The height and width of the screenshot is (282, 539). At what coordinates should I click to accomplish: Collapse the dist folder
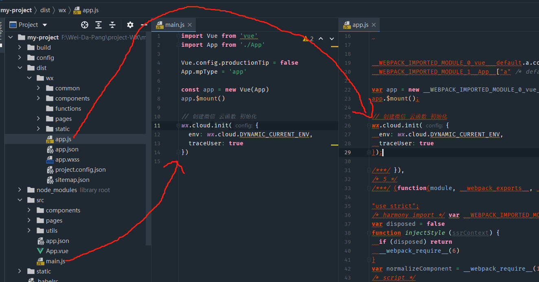(x=20, y=68)
